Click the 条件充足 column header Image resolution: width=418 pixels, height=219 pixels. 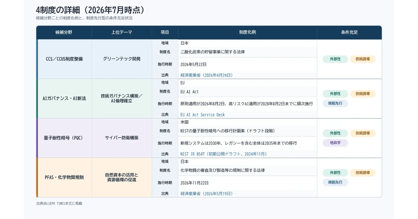pyautogui.click(x=349, y=32)
